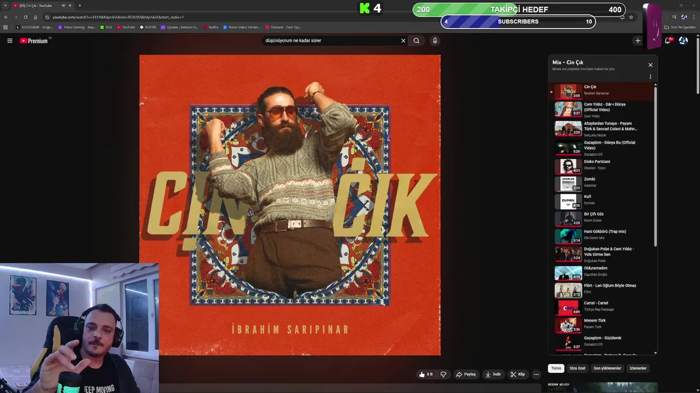
Task: Open the Kick bookmark
Action: point(106,27)
